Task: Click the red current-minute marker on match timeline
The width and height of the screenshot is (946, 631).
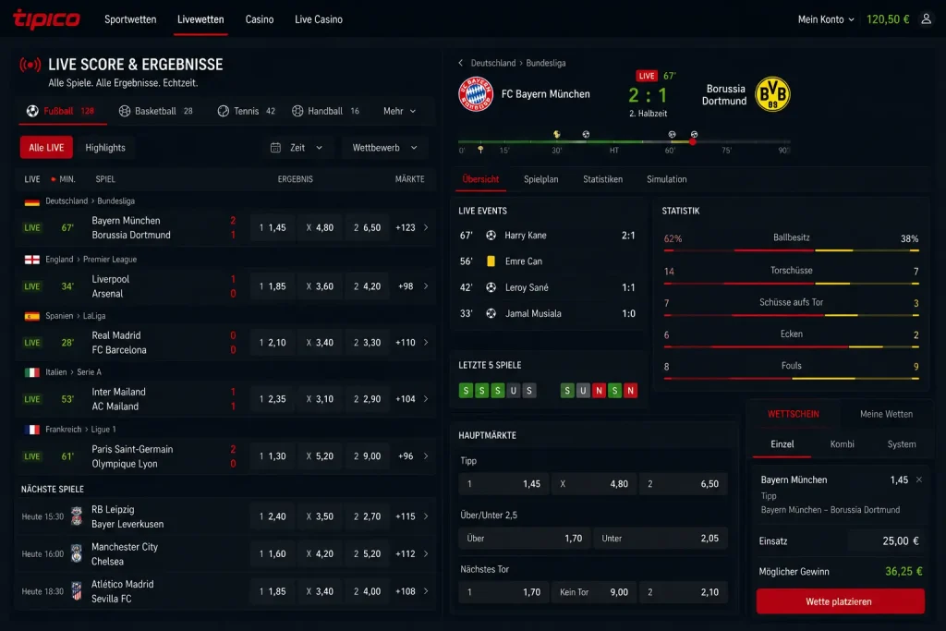Action: pyautogui.click(x=693, y=141)
